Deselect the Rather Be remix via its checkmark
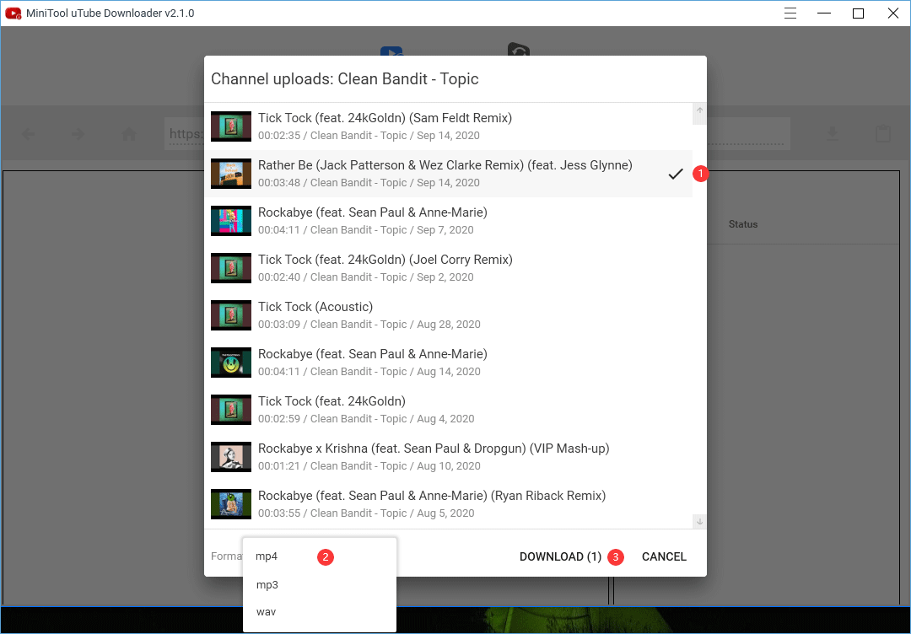911x634 pixels. tap(676, 174)
